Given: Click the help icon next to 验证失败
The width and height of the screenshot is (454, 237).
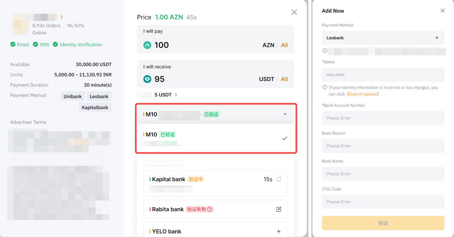Looking at the screenshot, I should tap(210, 209).
